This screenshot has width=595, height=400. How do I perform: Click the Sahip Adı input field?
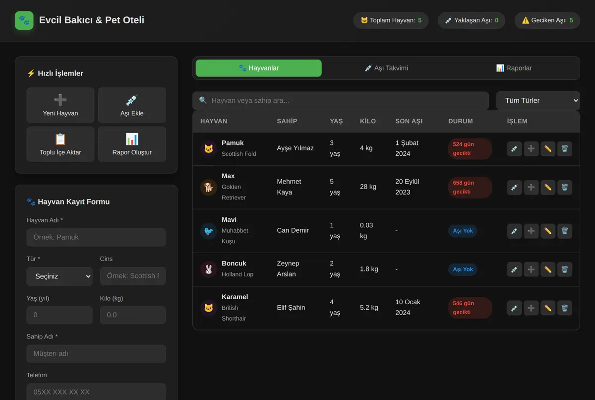click(96, 354)
